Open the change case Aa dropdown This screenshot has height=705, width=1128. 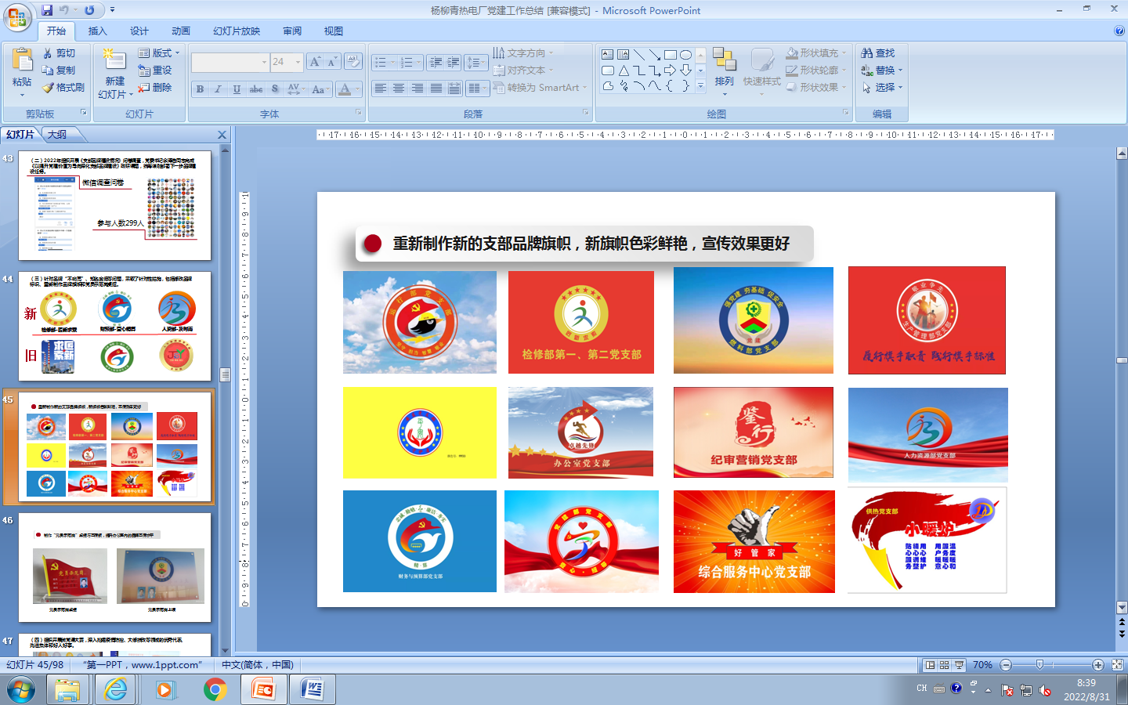click(x=320, y=89)
